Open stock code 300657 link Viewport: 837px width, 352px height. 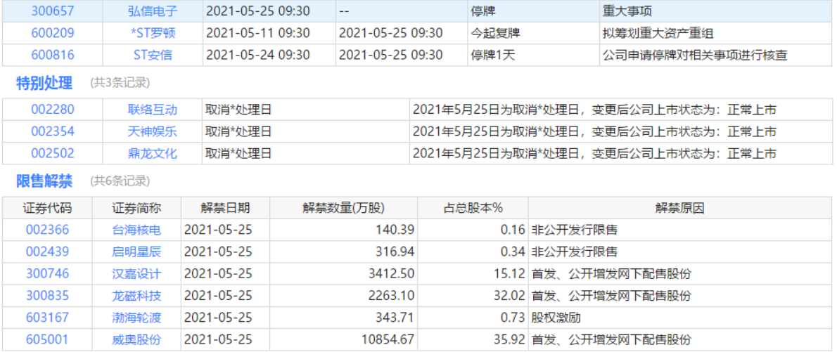coord(52,11)
